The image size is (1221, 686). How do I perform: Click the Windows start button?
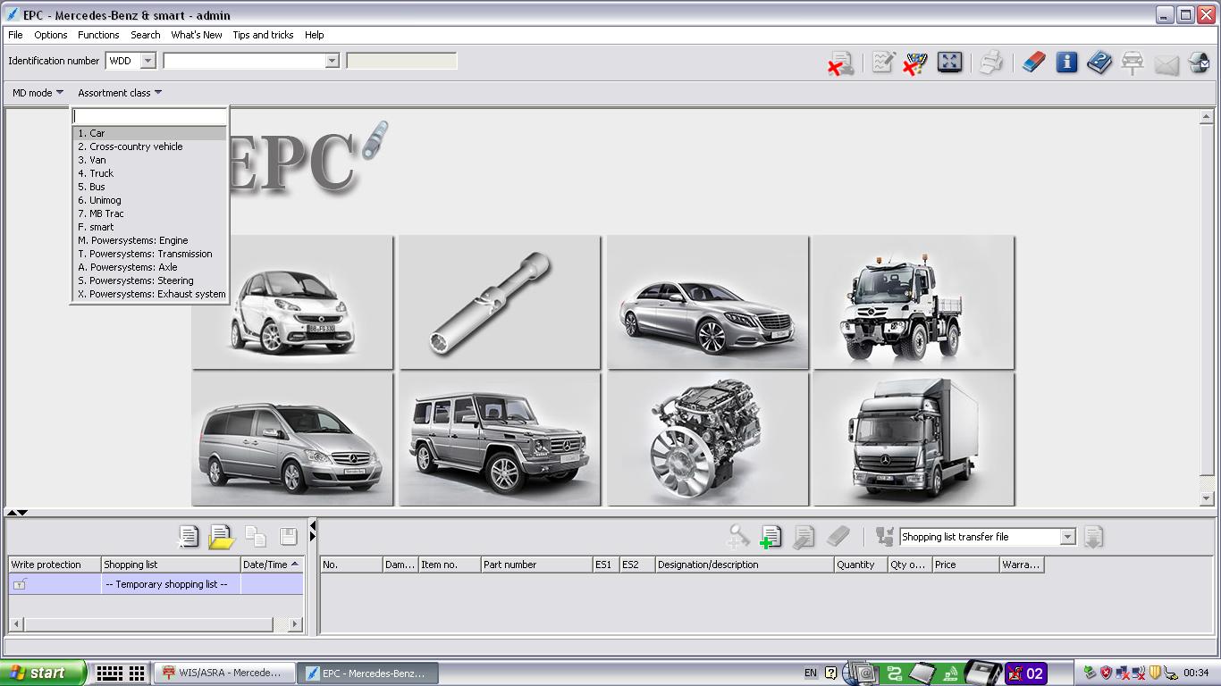pyautogui.click(x=43, y=673)
